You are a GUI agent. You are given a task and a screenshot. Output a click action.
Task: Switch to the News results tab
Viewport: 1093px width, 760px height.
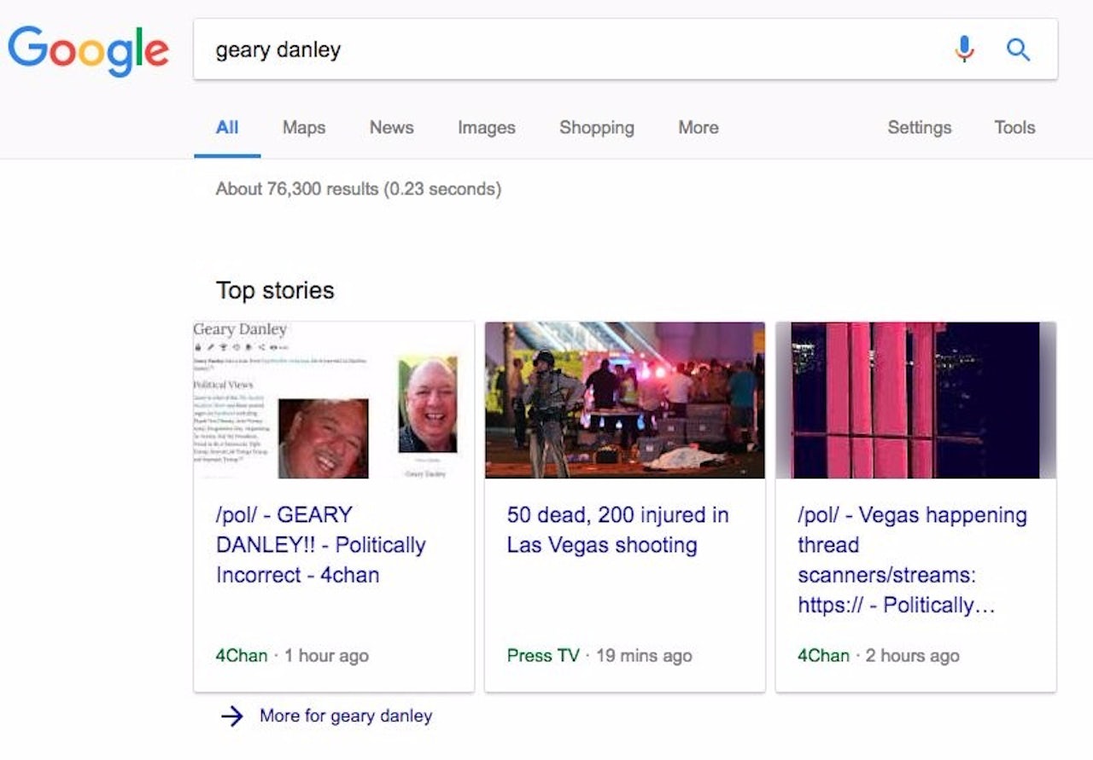point(391,127)
